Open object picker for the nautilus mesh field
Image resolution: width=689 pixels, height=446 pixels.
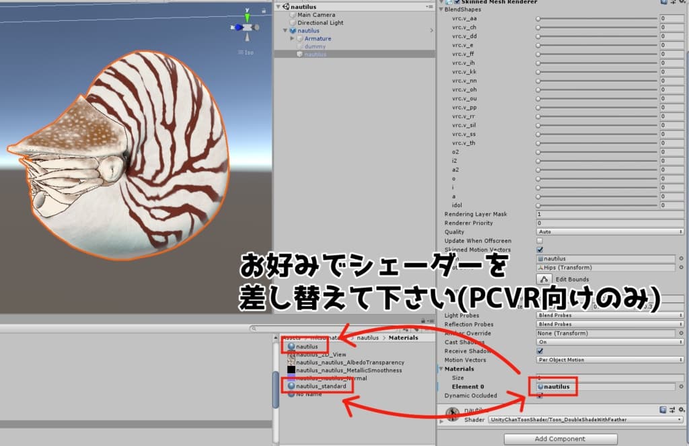coord(681,259)
